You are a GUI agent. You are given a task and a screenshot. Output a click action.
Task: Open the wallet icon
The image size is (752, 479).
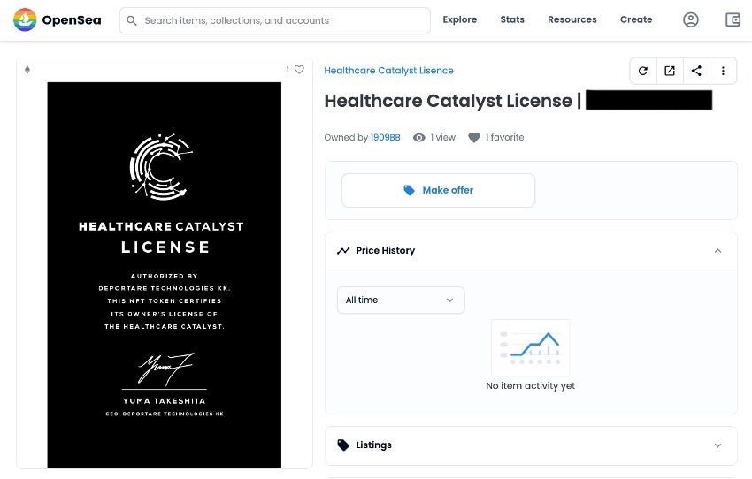[x=733, y=19]
